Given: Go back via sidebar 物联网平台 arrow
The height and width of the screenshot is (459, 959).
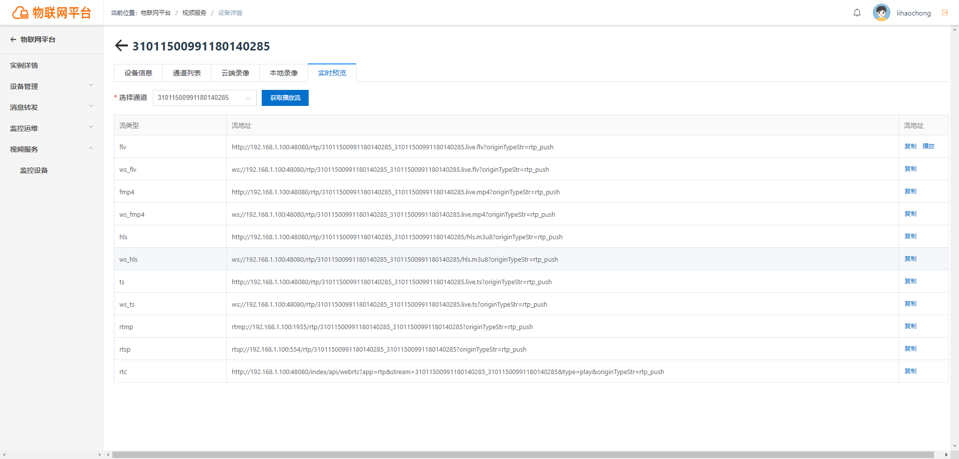Looking at the screenshot, I should (x=13, y=39).
